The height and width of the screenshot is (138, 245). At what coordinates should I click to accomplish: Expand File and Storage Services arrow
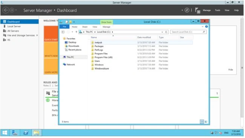click(37, 35)
